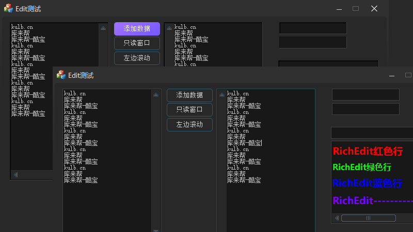Click the purple RichEdit dashed line

pos(373,201)
